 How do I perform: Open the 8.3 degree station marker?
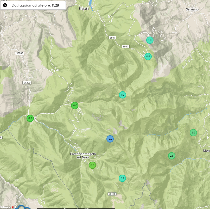pyautogui.click(x=30, y=118)
